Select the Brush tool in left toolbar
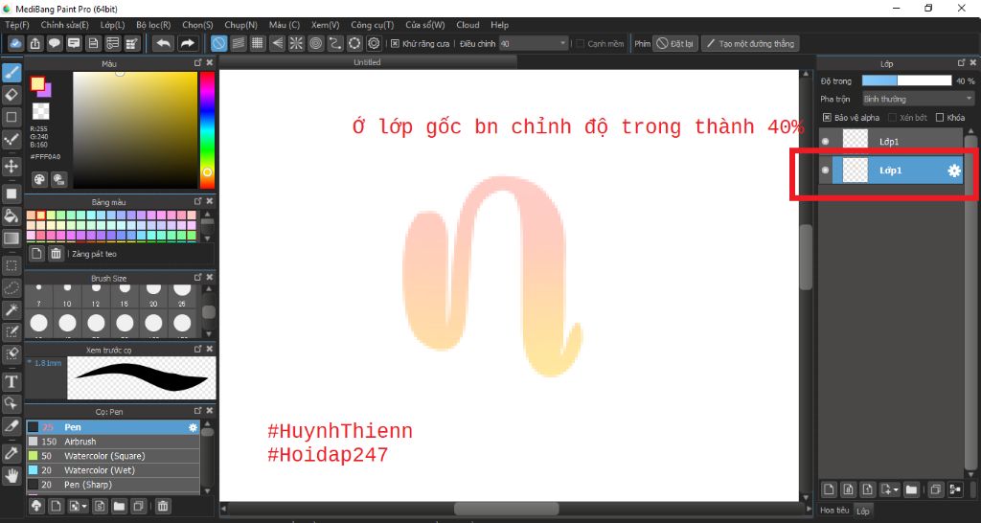The image size is (981, 523). [x=11, y=73]
